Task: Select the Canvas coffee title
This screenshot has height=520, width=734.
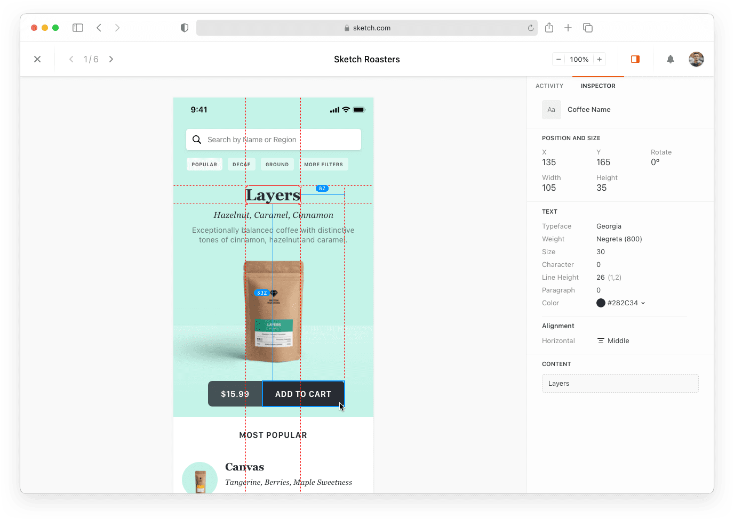Action: [244, 467]
